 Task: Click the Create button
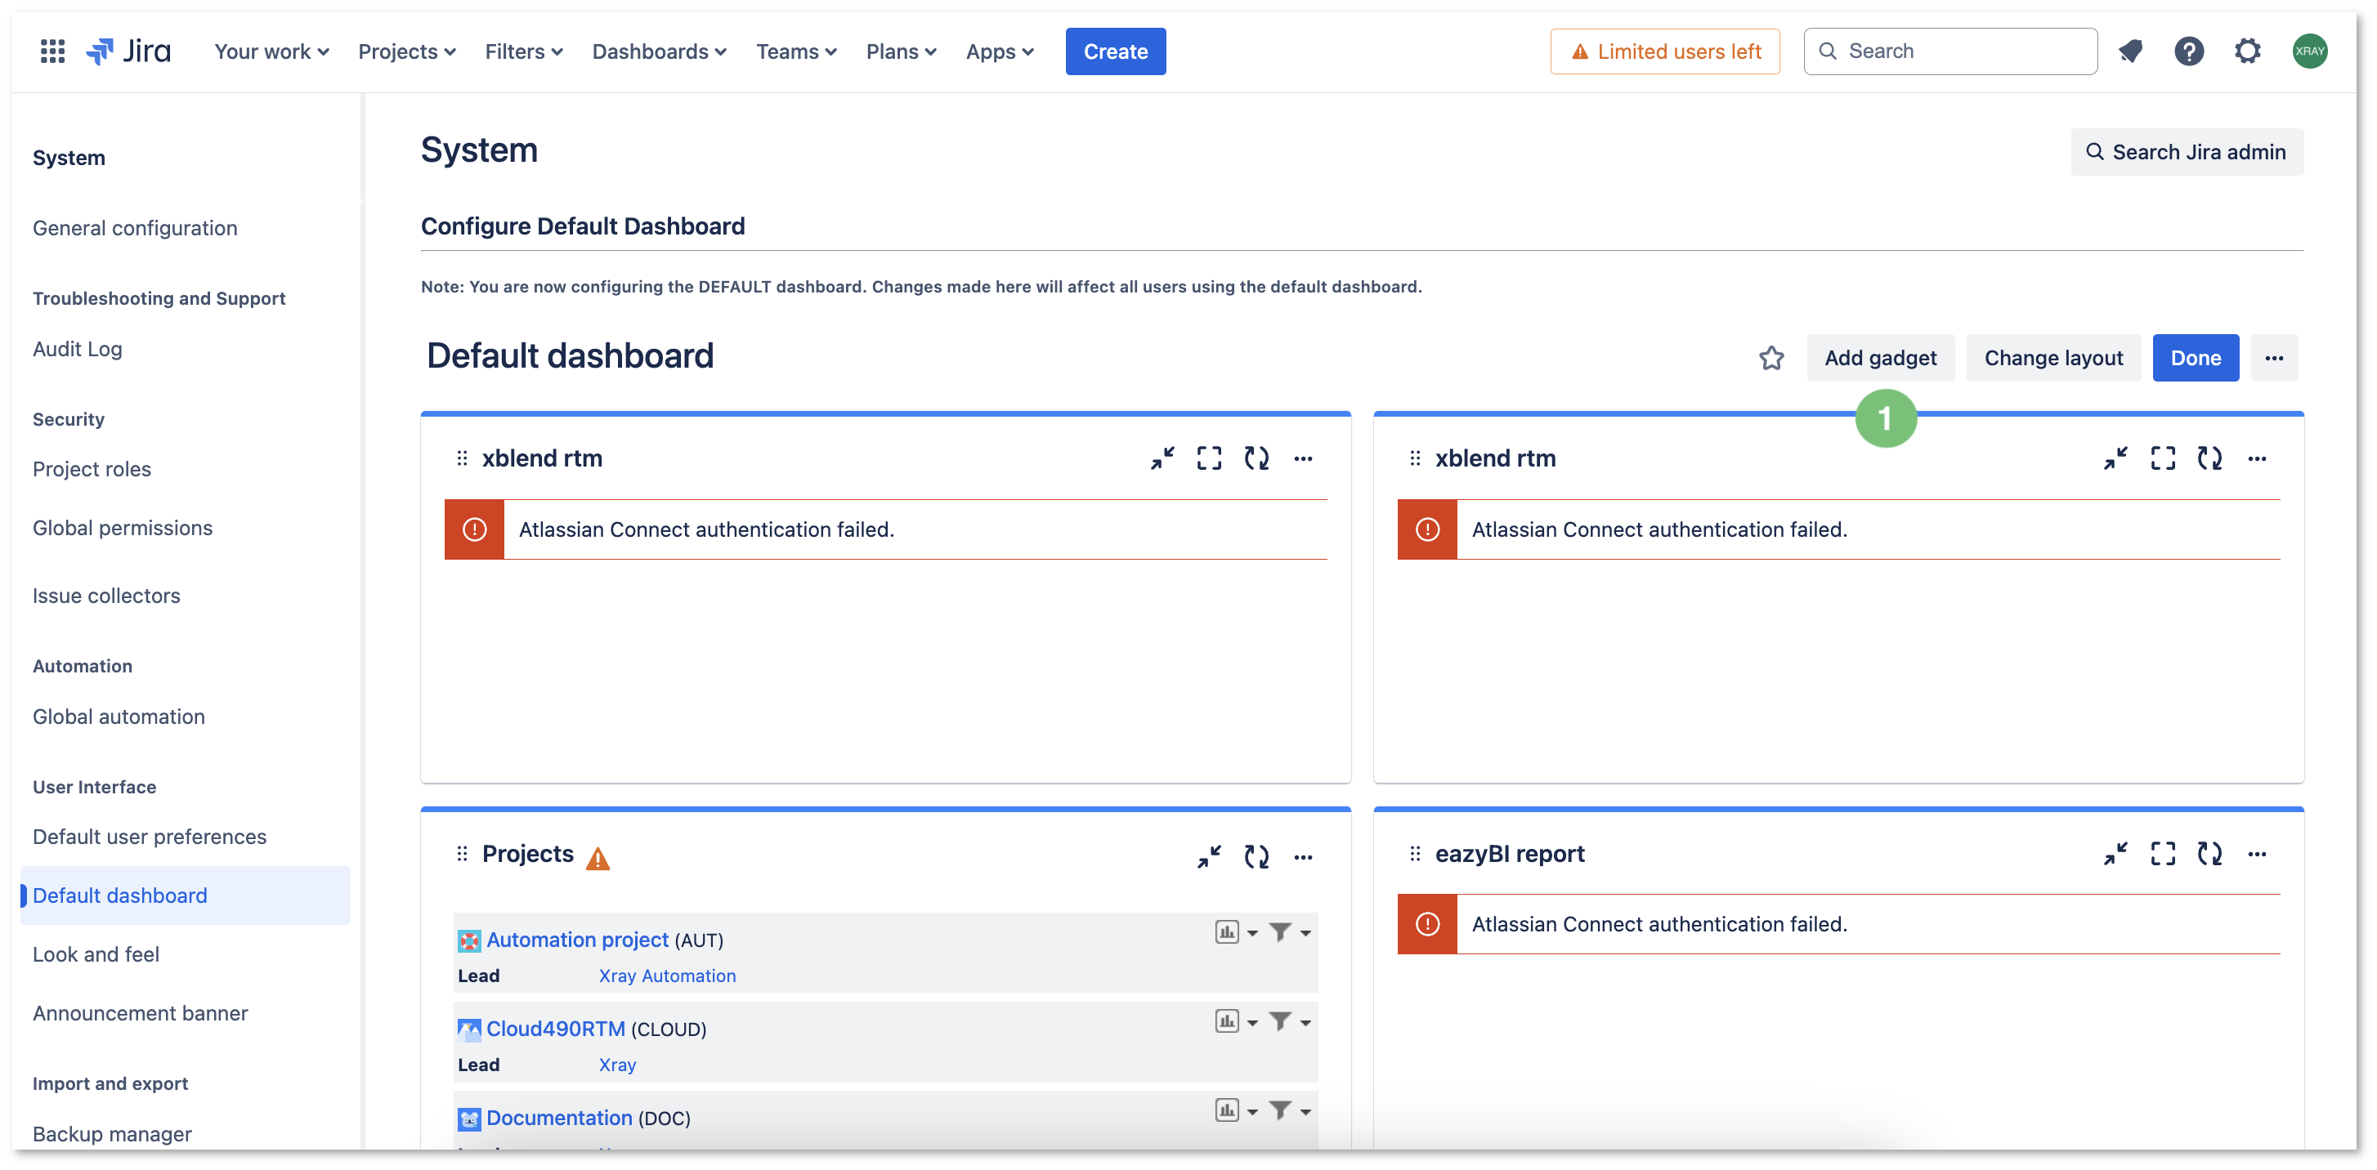1116,51
